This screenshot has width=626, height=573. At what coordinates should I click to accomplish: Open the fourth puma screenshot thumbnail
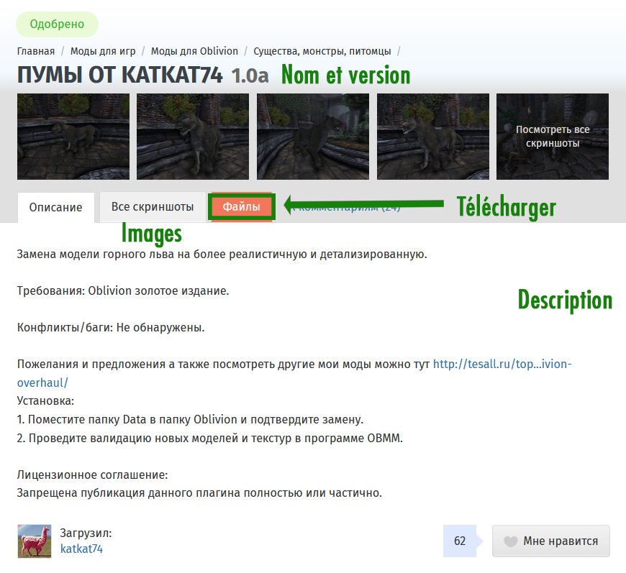tap(433, 137)
